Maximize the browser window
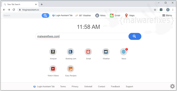The width and height of the screenshot is (177, 91). pyautogui.click(x=166, y=3)
